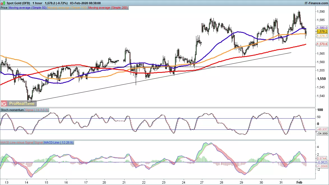Click the 100 level on stochastic axis
This screenshot has width=329, height=185.
coord(320,110)
